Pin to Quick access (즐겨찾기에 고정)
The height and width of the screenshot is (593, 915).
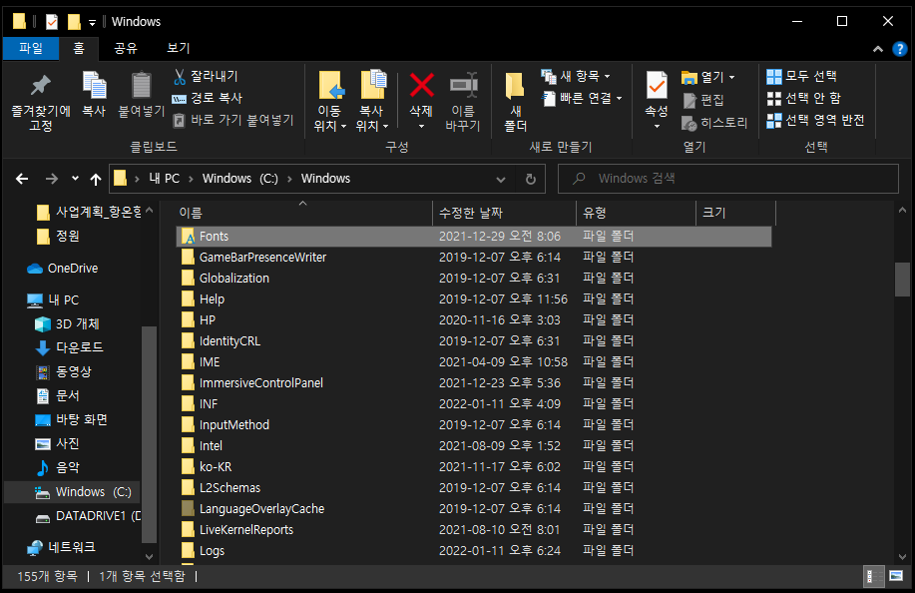(x=40, y=102)
